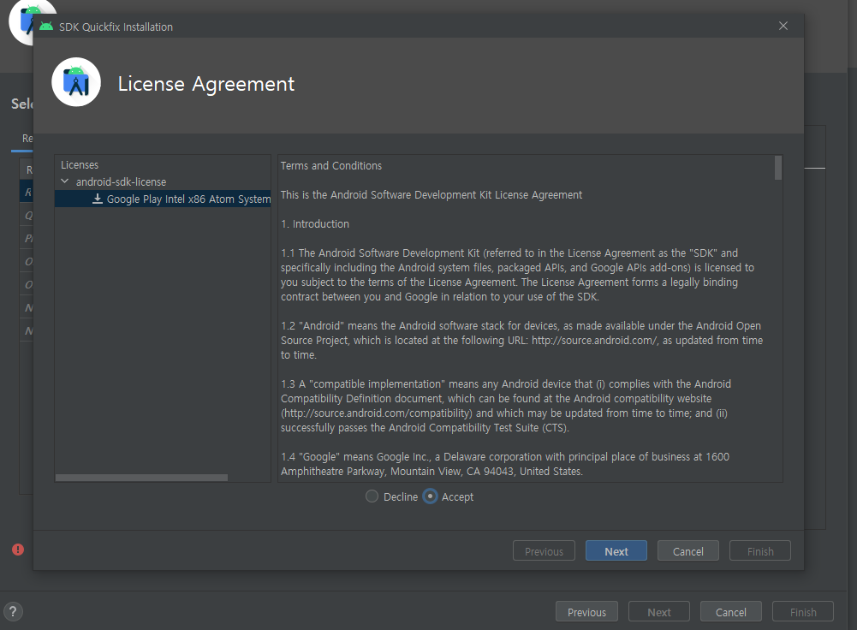This screenshot has width=857, height=630.
Task: Click the Licenses header text
Action: (x=80, y=165)
